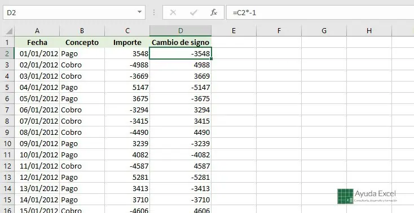Select column H header
This screenshot has height=213, width=414.
coord(369,31)
